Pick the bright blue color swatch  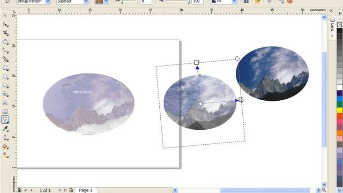[x=339, y=99]
